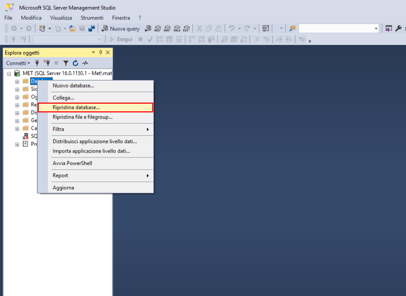Open the Undo history dropdown arrow
This screenshot has width=406, height=296.
click(x=239, y=29)
